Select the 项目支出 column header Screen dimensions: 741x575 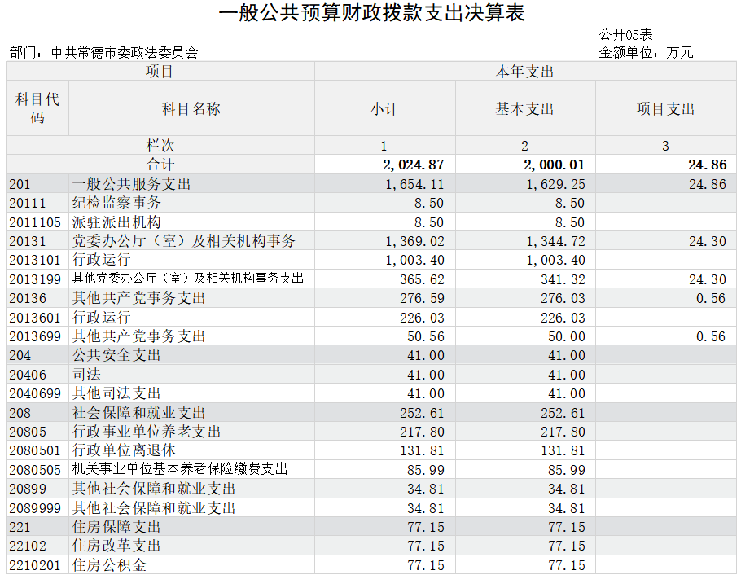[665, 109]
